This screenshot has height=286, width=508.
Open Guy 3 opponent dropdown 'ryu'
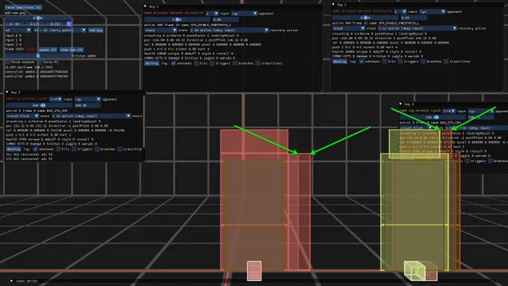[87, 99]
